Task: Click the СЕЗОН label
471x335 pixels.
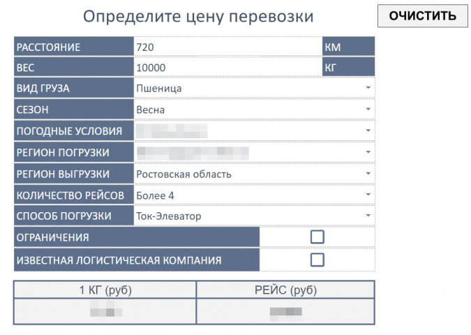Action: (73, 110)
